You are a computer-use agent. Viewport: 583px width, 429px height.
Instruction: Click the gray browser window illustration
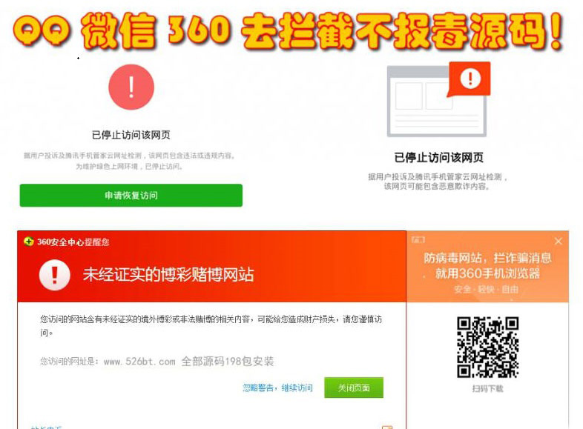tap(436, 102)
